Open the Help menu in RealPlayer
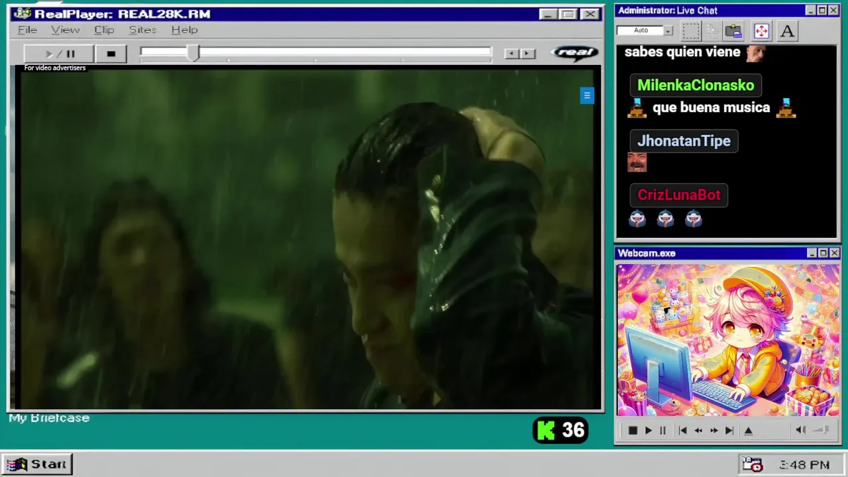848x477 pixels. (x=184, y=30)
